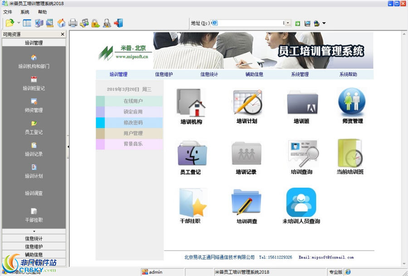Collapse the sidebar using the splitter arrow
The image size is (408, 276).
coord(68,147)
